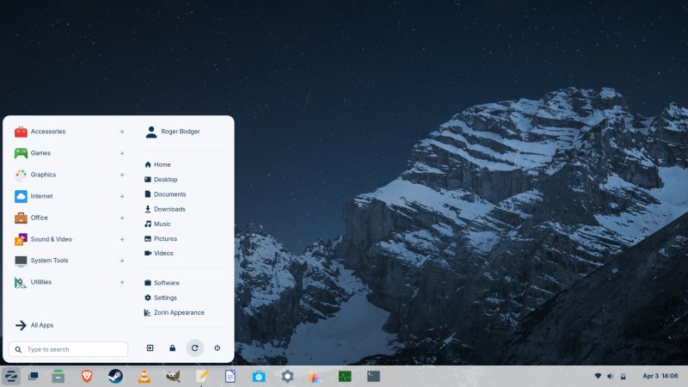The image size is (688, 387).
Task: Open the Downloads folder entry
Action: tap(169, 209)
